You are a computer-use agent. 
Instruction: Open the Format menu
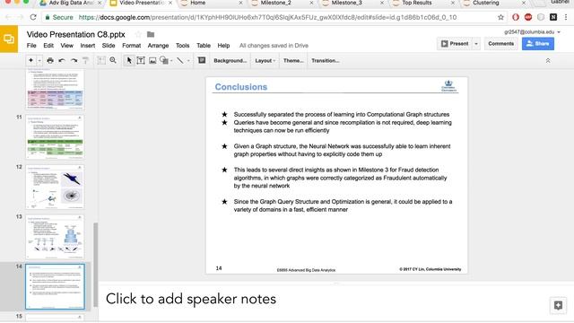coord(132,46)
